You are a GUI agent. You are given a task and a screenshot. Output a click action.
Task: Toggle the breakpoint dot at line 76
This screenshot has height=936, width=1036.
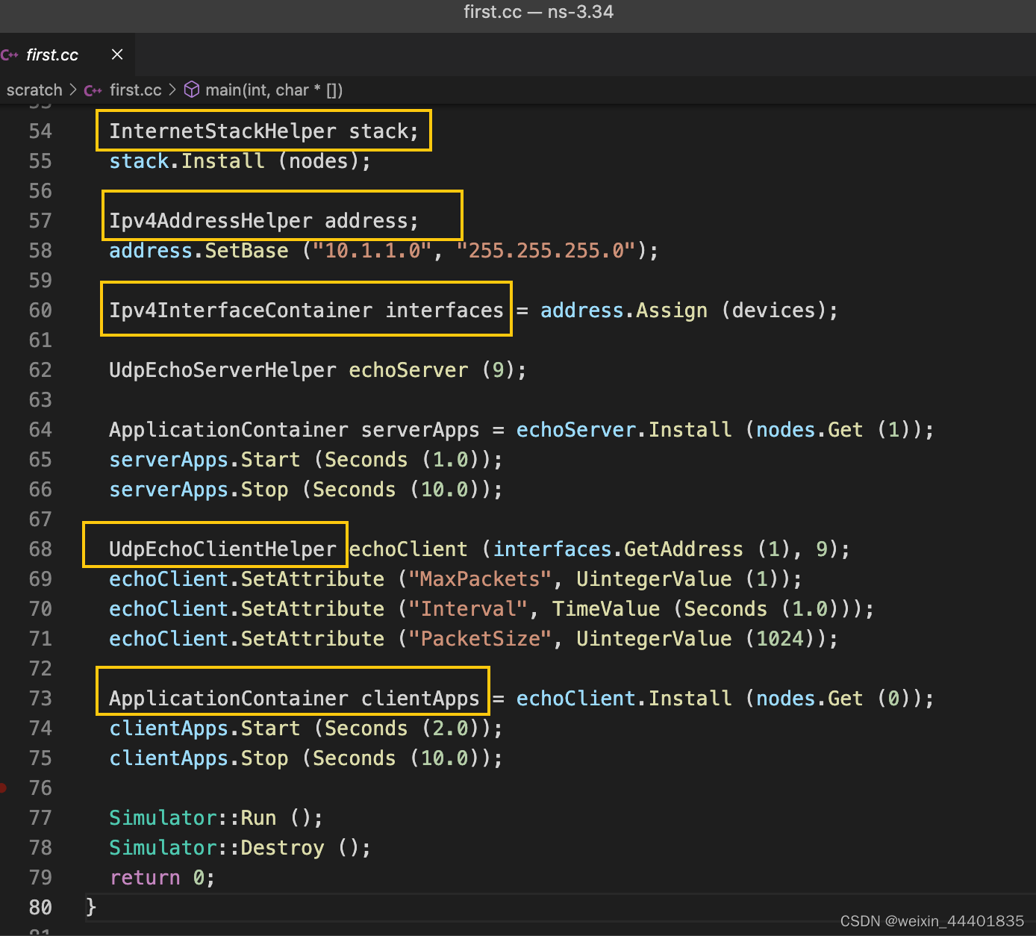[3, 787]
